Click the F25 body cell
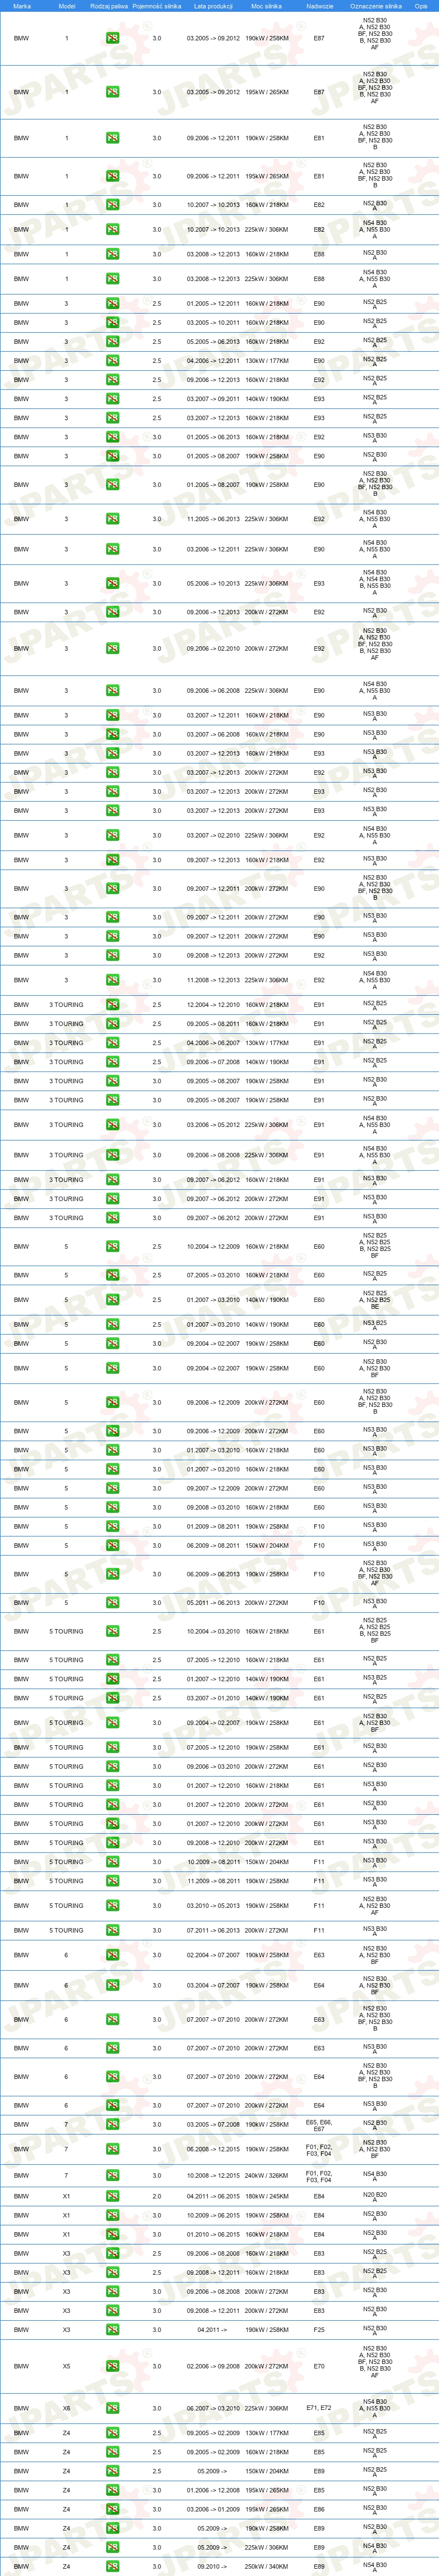439x2576 pixels. coord(319,2330)
